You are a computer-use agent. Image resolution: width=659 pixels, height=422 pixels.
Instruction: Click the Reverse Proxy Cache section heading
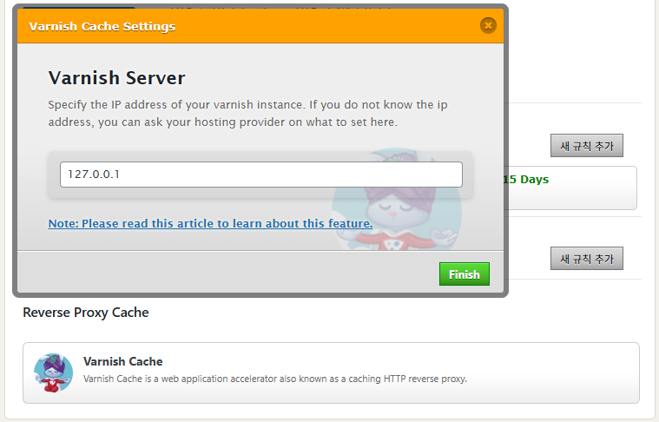pyautogui.click(x=86, y=313)
